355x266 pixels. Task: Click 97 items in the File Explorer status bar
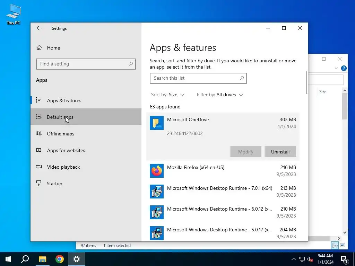coord(88,246)
